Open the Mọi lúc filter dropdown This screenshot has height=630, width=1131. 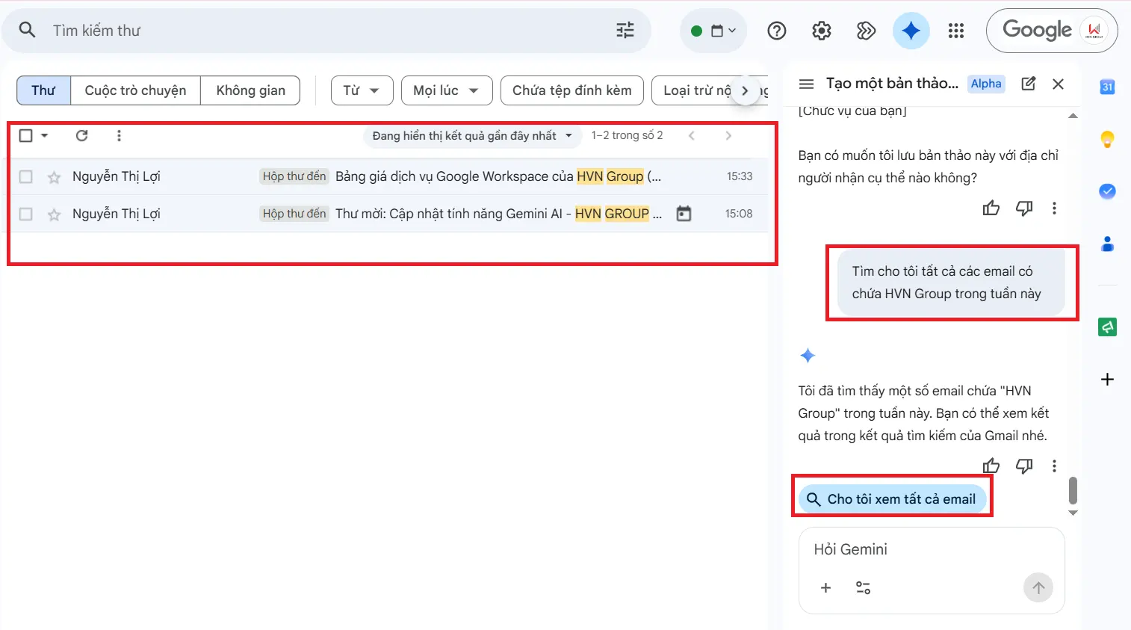447,90
